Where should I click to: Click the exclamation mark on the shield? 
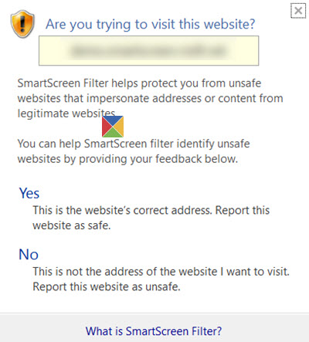pos(22,23)
